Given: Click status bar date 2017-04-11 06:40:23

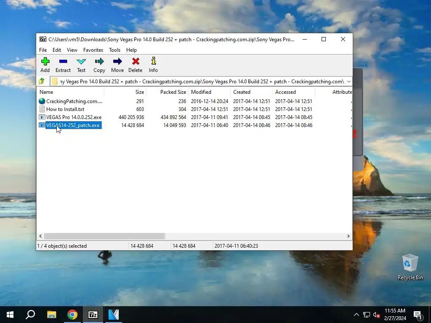Looking at the screenshot, I should [x=236, y=246].
